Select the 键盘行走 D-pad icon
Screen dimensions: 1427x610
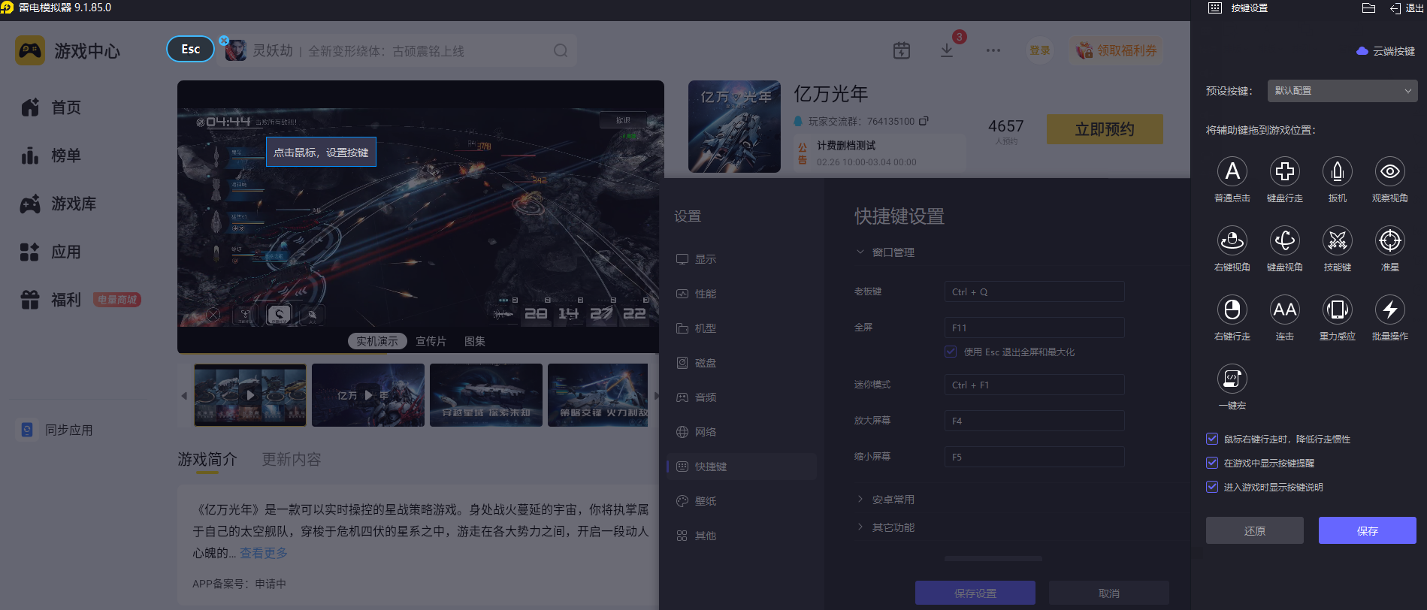click(1284, 172)
